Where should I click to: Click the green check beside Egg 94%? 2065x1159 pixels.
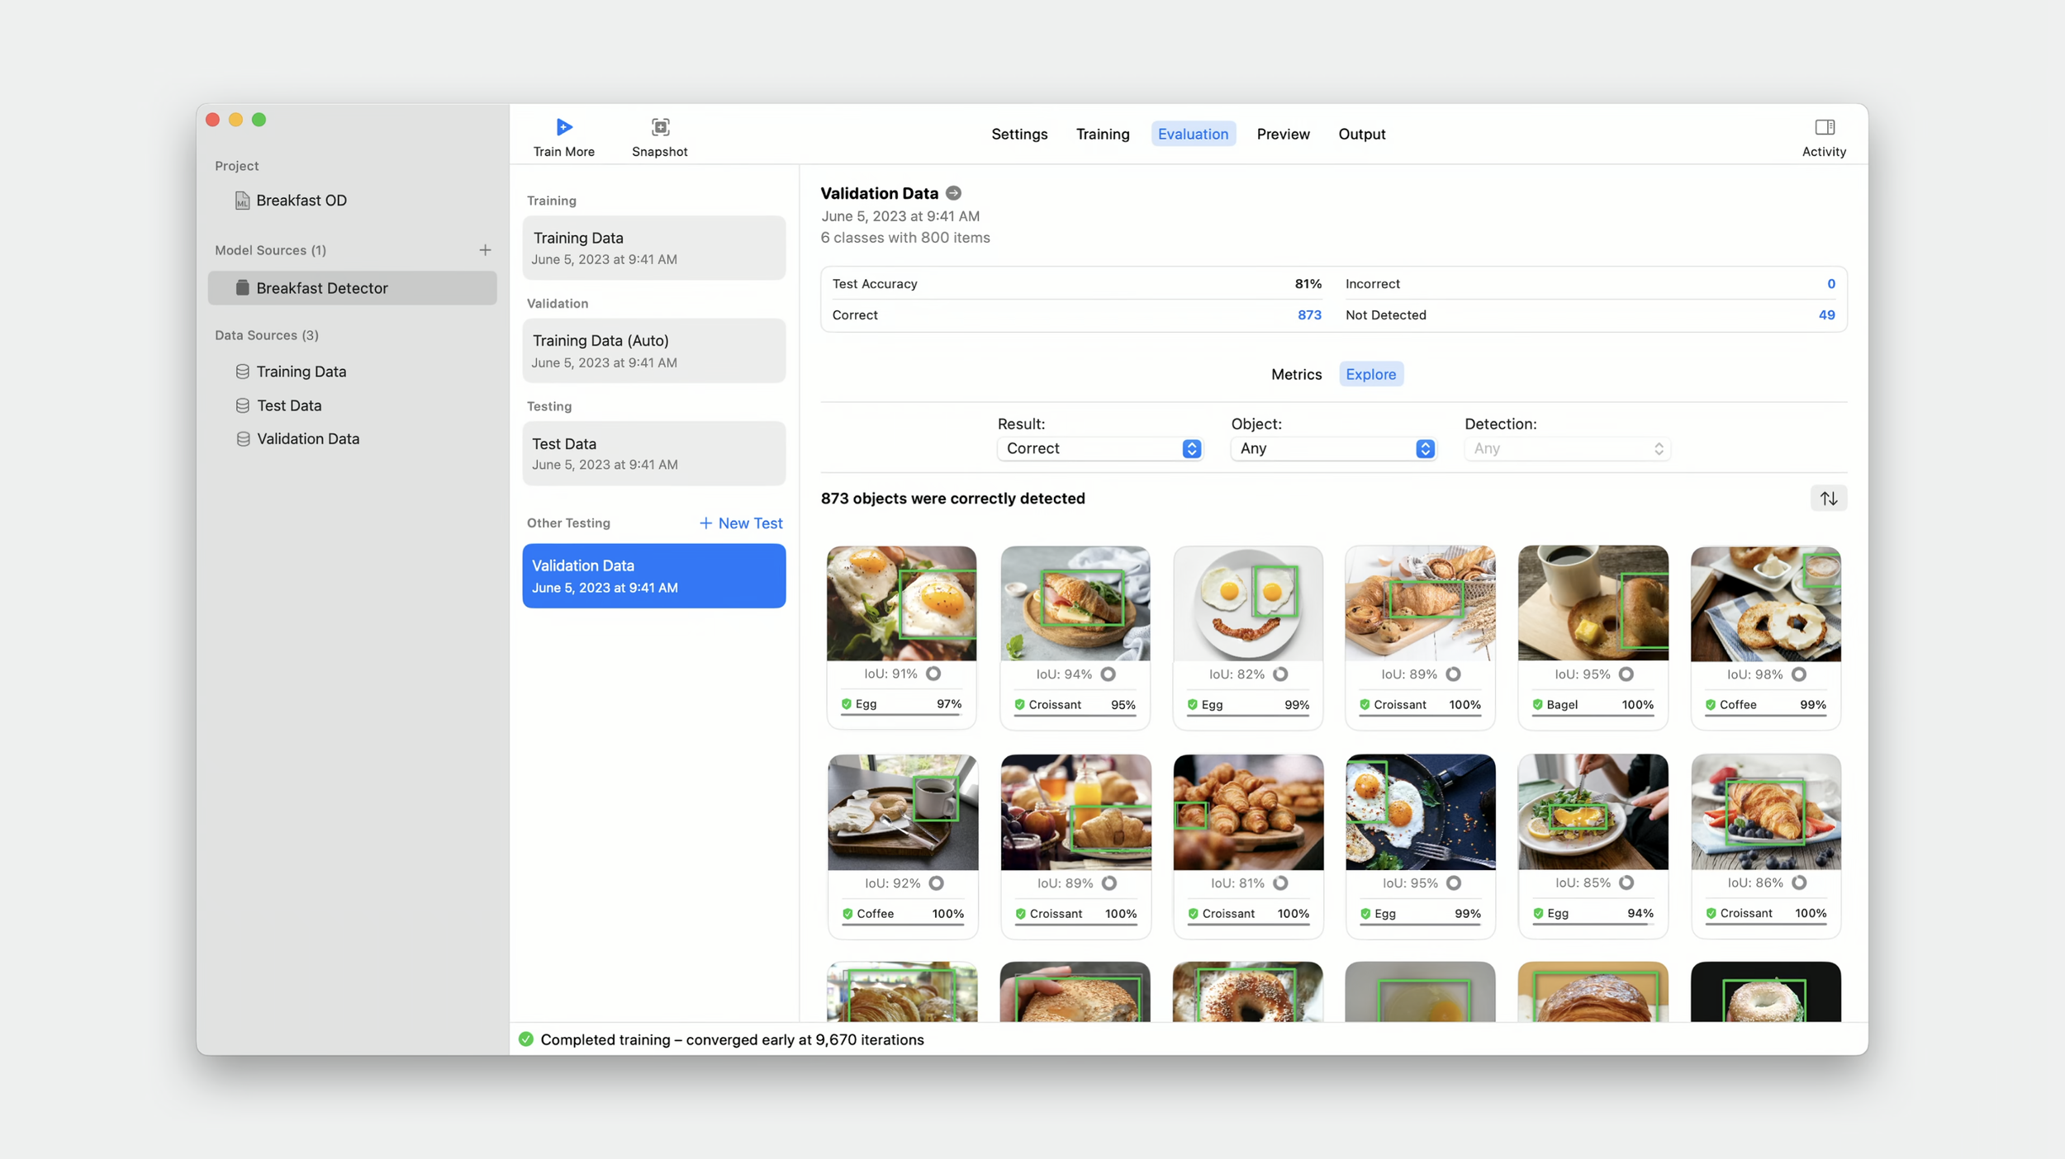point(1538,914)
